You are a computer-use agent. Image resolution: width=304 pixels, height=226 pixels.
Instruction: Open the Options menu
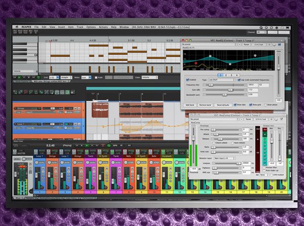click(91, 26)
